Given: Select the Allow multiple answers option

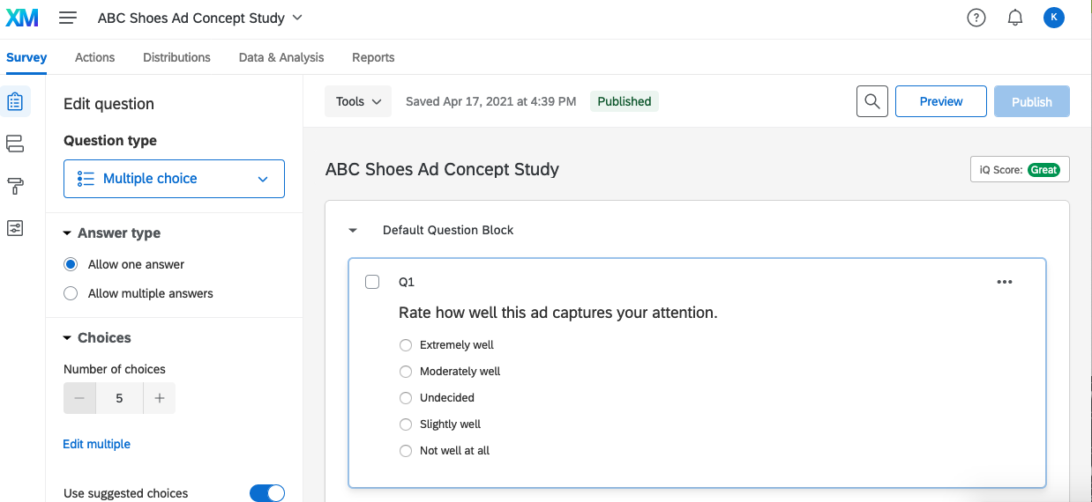Looking at the screenshot, I should [71, 293].
